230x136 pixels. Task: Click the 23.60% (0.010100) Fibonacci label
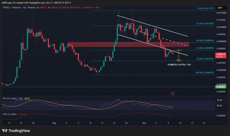205,24
